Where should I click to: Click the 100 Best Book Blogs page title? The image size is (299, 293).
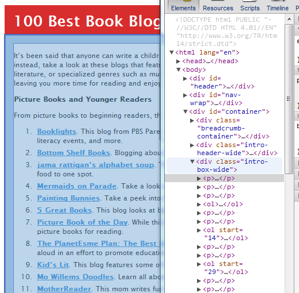coord(88,21)
